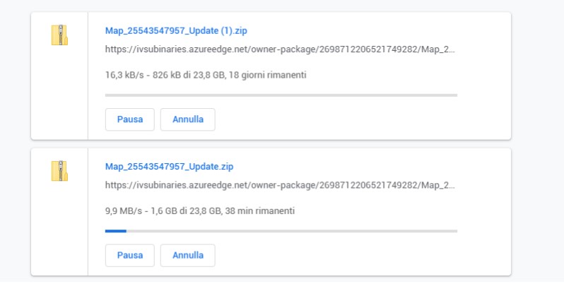Click the source URL of Update.zip download
This screenshot has width=564, height=289.
click(280, 185)
